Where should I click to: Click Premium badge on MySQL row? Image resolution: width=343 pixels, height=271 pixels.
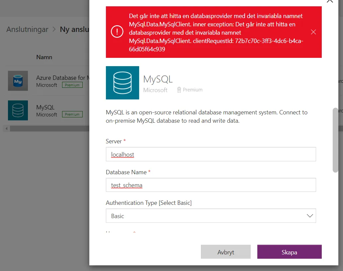(72, 114)
